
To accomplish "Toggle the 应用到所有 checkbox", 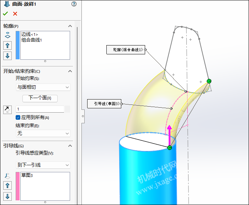I will tap(18, 118).
